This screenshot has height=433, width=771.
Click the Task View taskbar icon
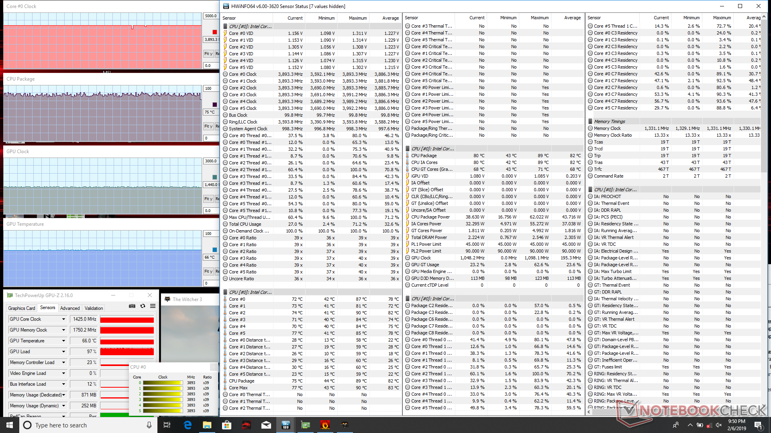[x=167, y=425]
